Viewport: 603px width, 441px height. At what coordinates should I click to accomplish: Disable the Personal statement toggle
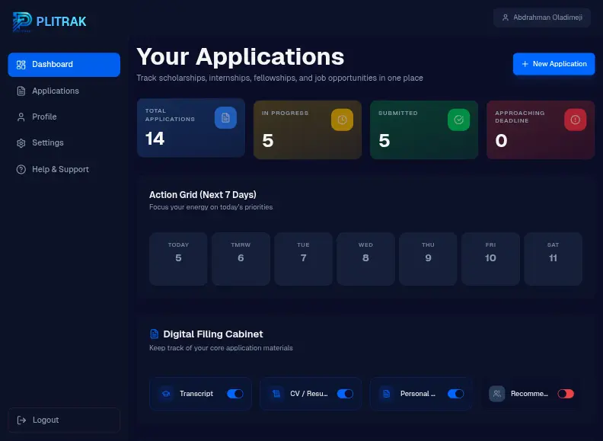pos(456,394)
